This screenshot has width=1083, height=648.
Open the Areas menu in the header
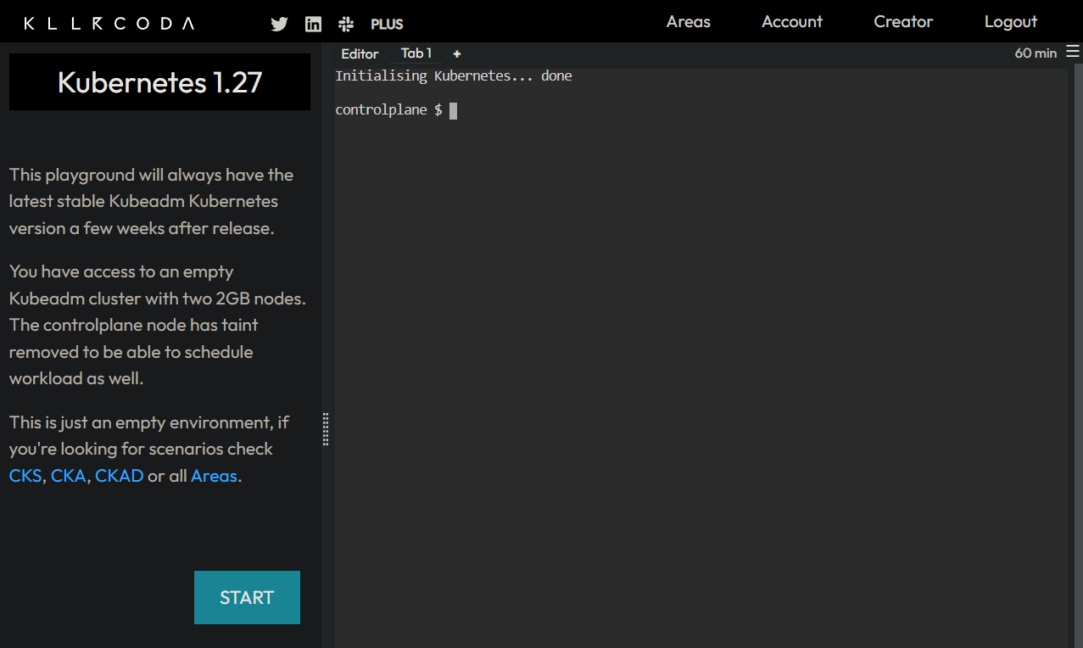(688, 22)
